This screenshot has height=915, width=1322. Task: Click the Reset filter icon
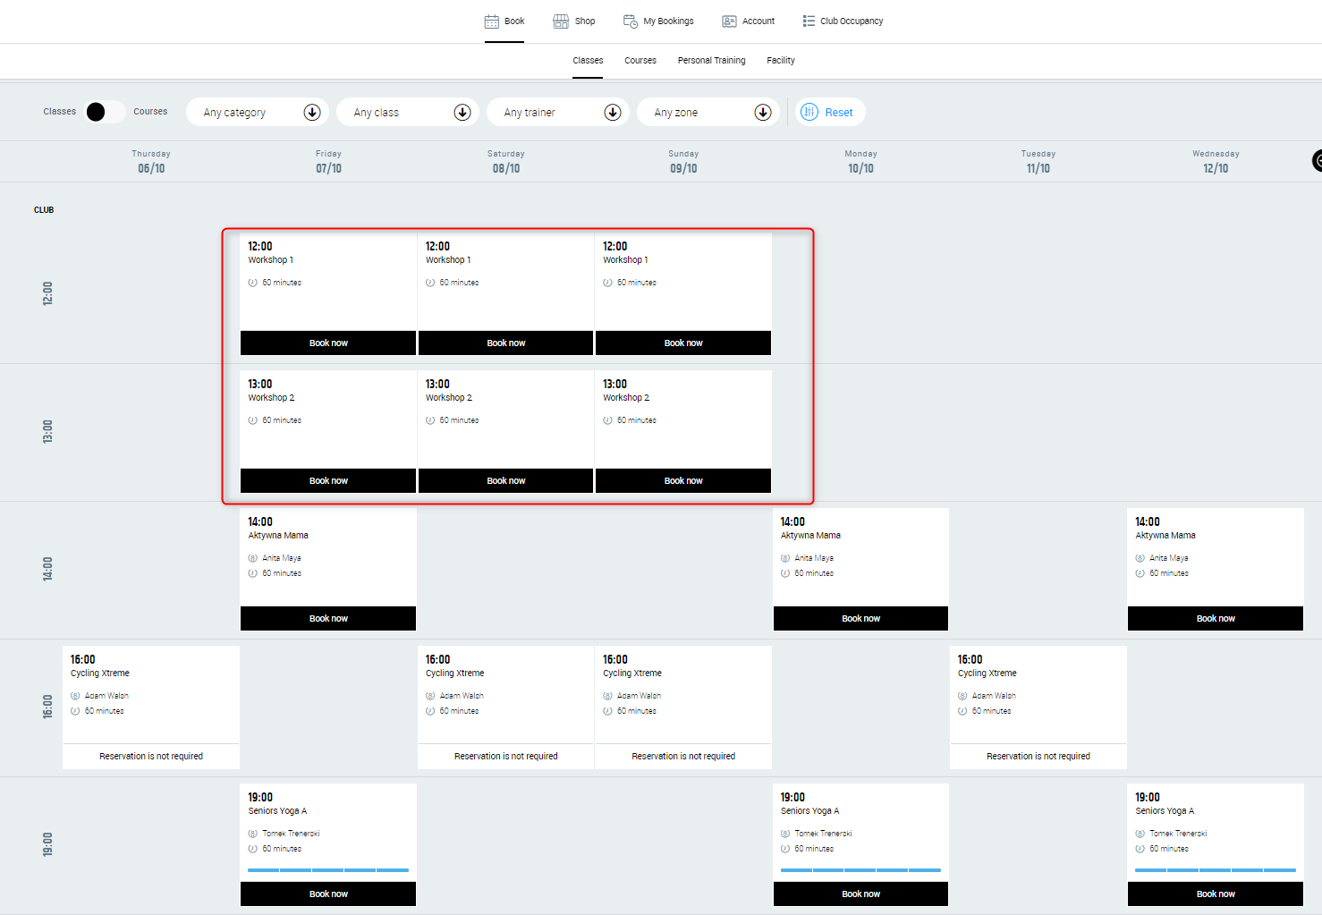click(x=809, y=112)
